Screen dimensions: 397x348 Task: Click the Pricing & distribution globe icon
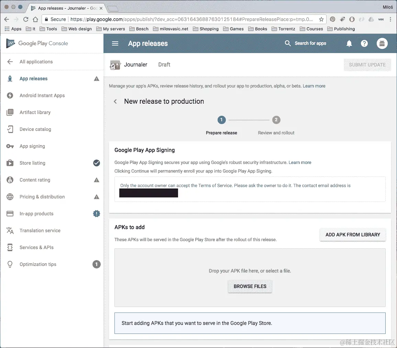[10, 197]
